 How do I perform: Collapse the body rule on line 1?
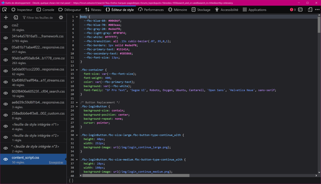coord(77,17)
